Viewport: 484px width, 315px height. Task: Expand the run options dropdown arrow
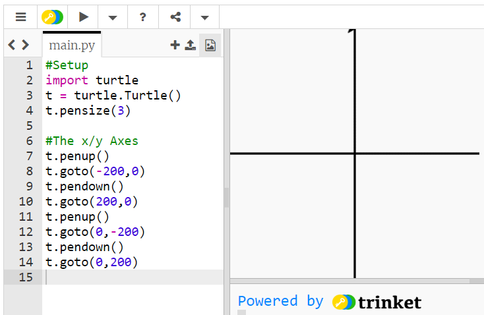pos(113,18)
